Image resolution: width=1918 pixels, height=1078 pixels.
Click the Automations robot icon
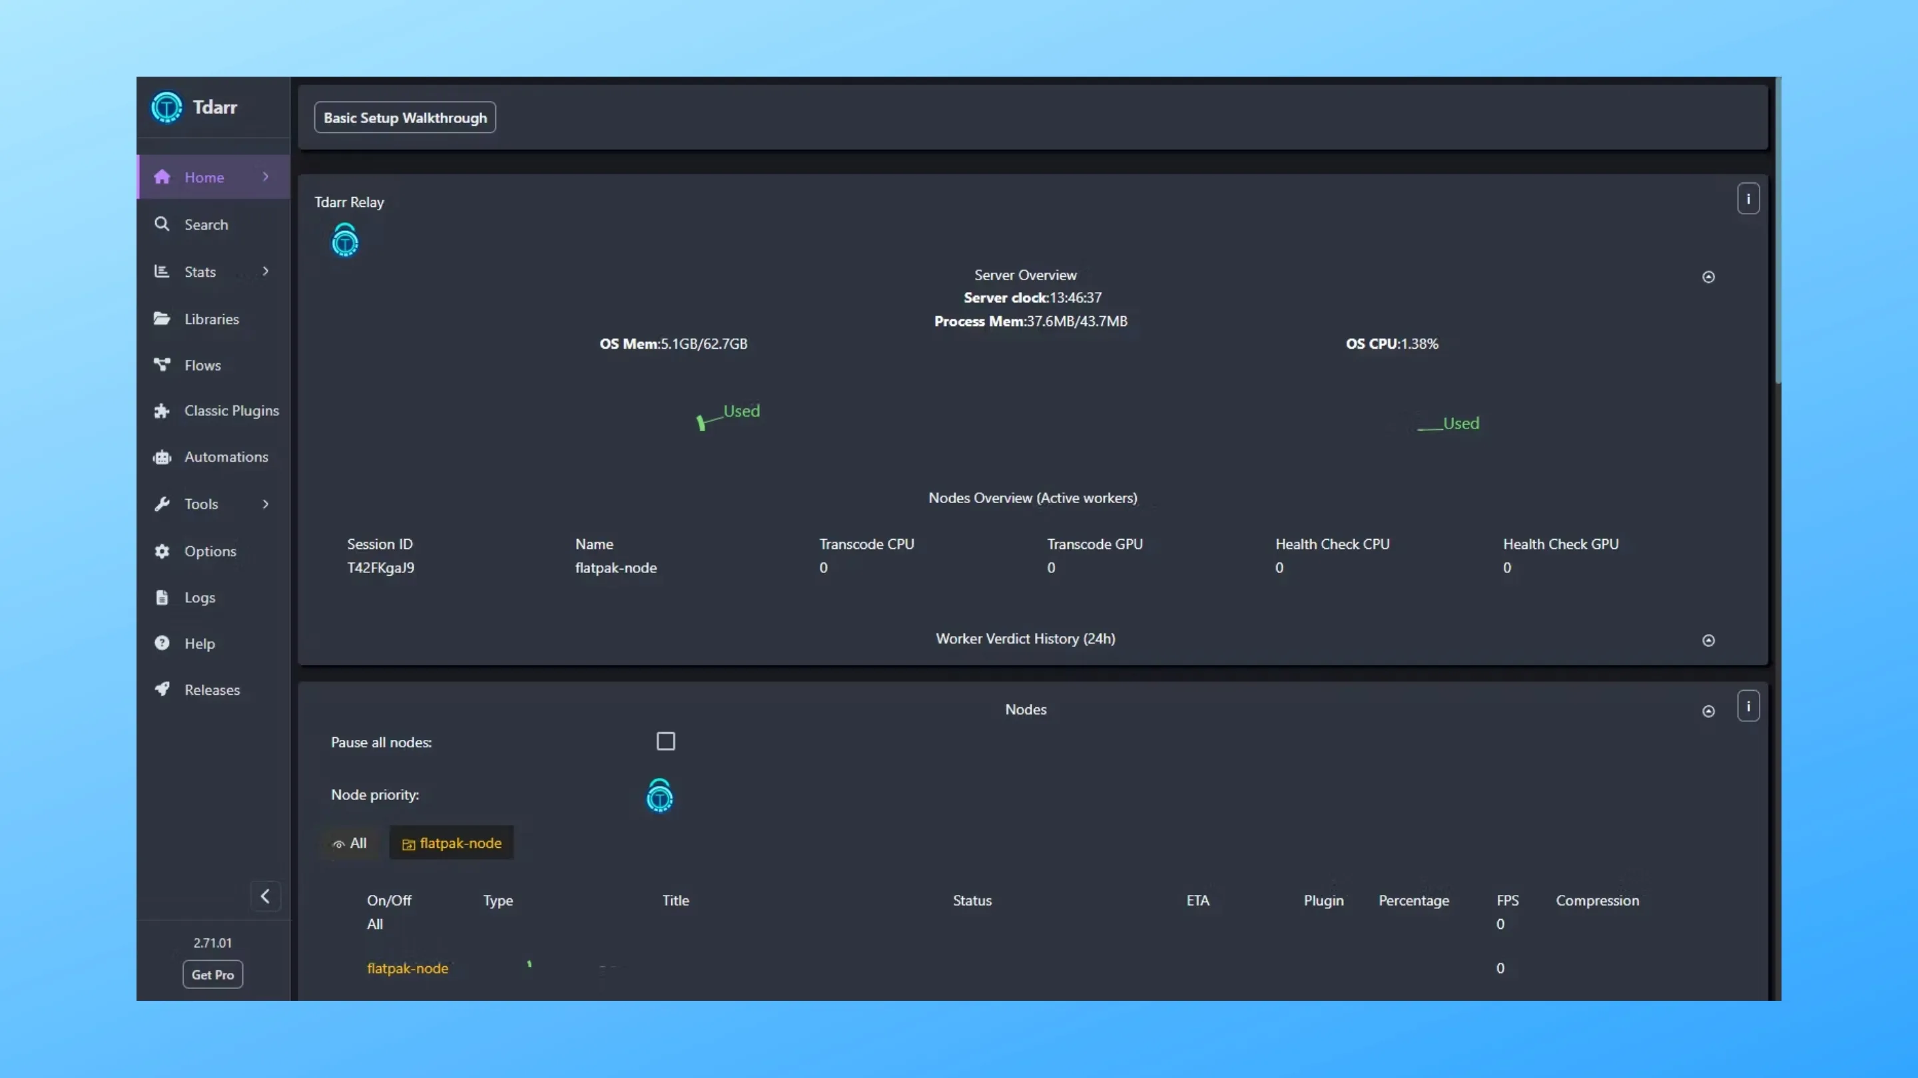162,456
